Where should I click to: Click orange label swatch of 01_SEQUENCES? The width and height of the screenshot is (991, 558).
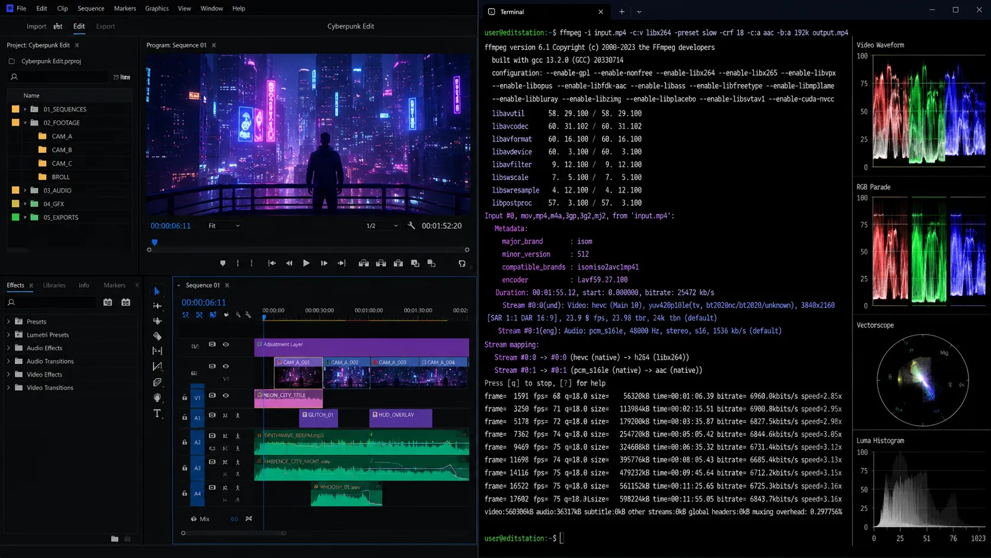pos(15,109)
